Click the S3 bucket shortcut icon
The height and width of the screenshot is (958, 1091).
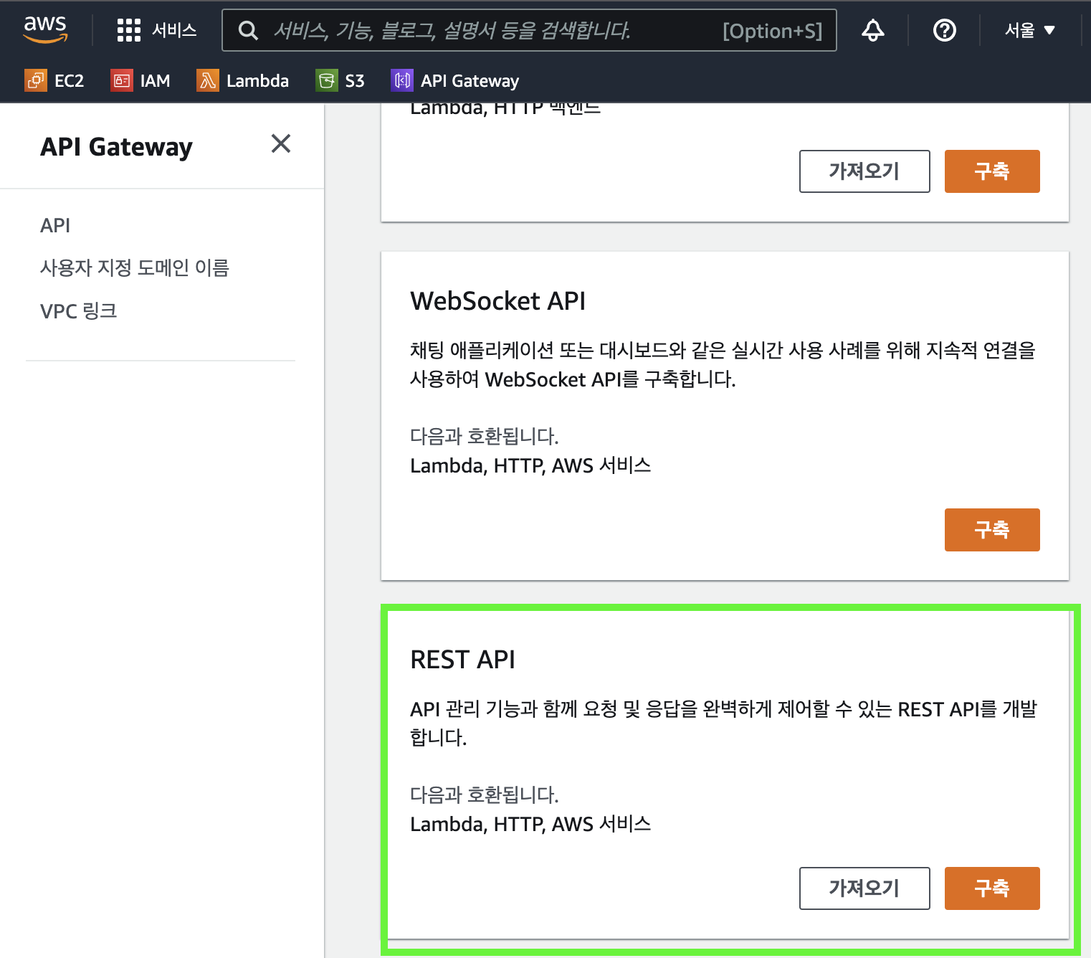point(327,80)
